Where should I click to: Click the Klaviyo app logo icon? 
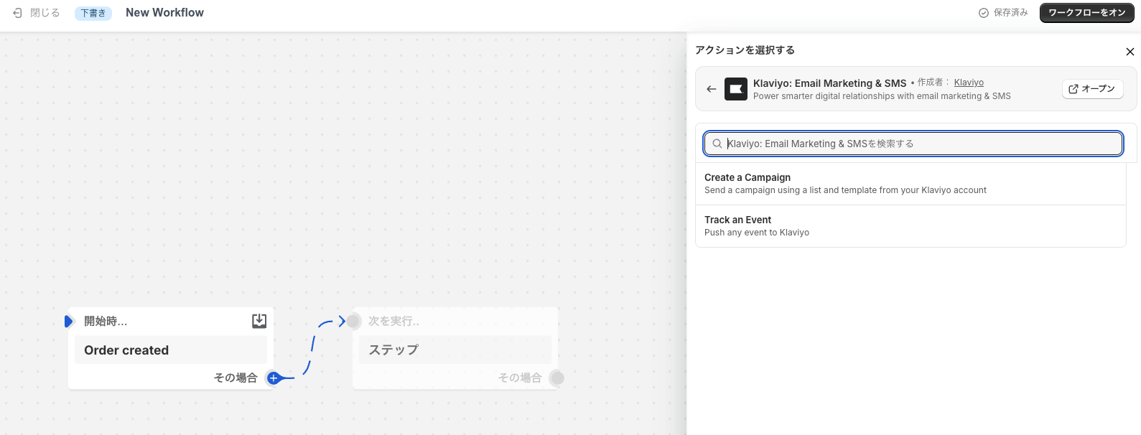coord(736,89)
